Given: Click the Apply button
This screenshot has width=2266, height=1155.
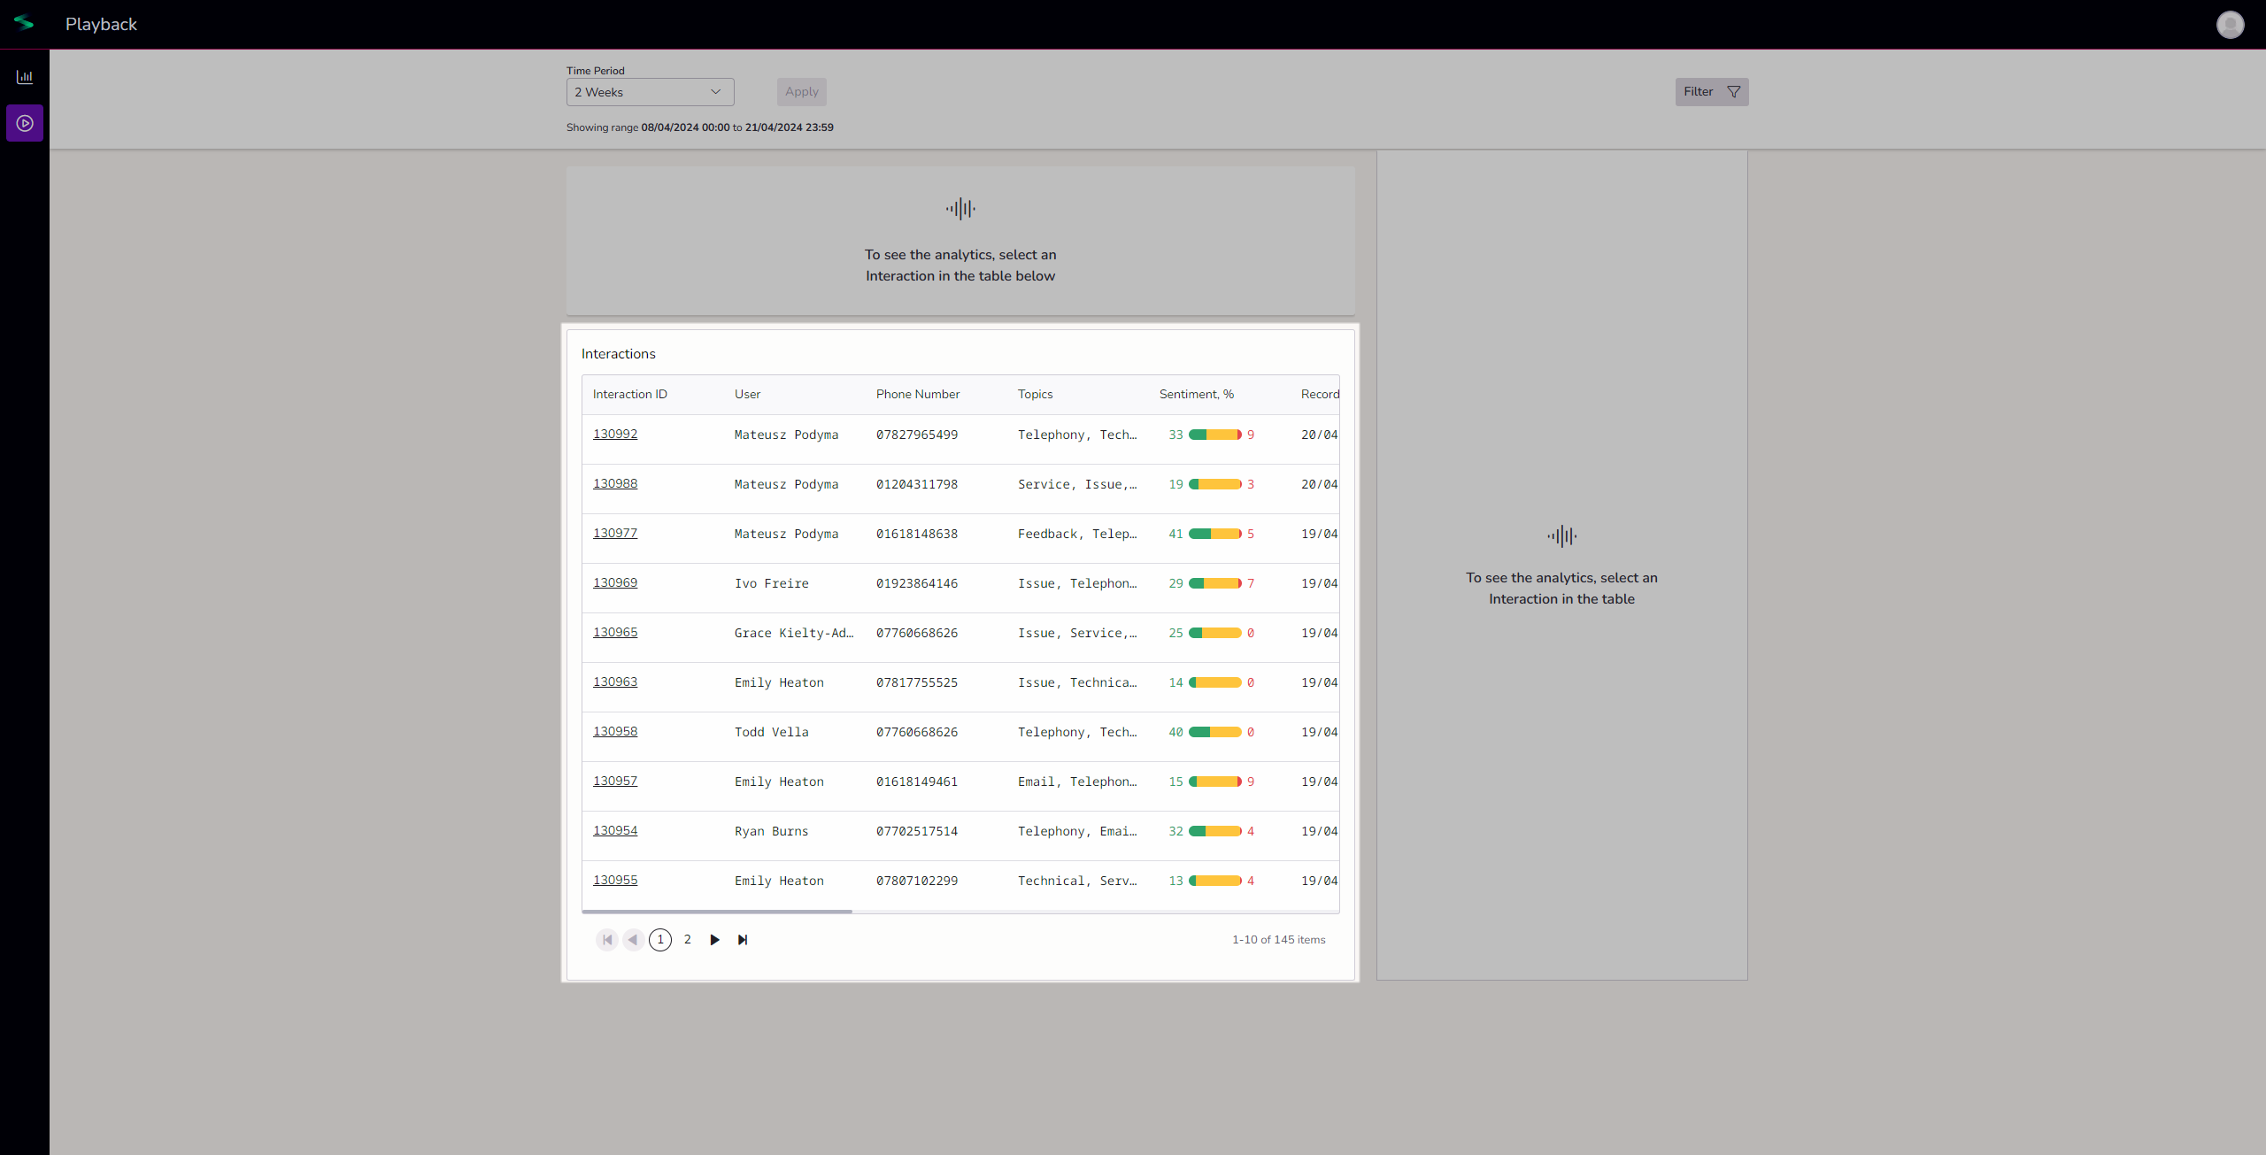Looking at the screenshot, I should (801, 92).
